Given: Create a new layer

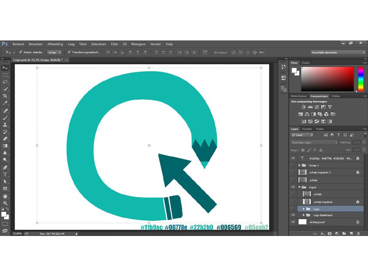Looking at the screenshot, I should [351, 234].
